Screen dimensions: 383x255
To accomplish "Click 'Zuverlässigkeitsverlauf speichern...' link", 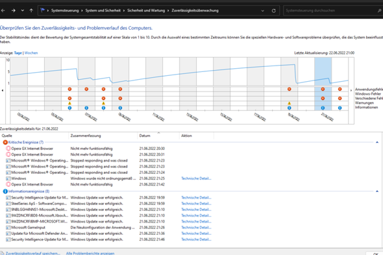I will pyautogui.click(x=32, y=253).
